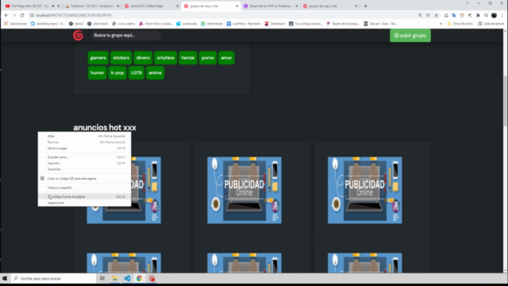Open the Otros favoritos bookmark folder
This screenshot has width=508, height=286.
(x=460, y=24)
